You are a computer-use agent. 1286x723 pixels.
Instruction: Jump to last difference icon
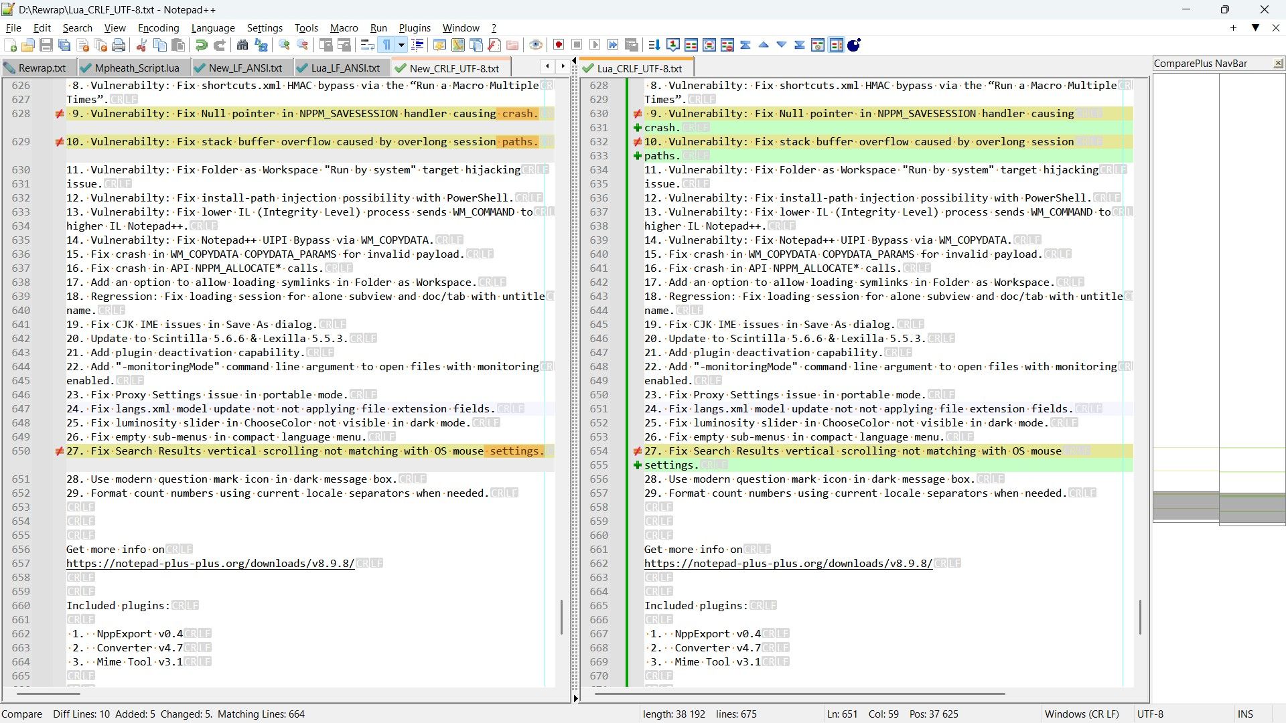[x=800, y=46]
